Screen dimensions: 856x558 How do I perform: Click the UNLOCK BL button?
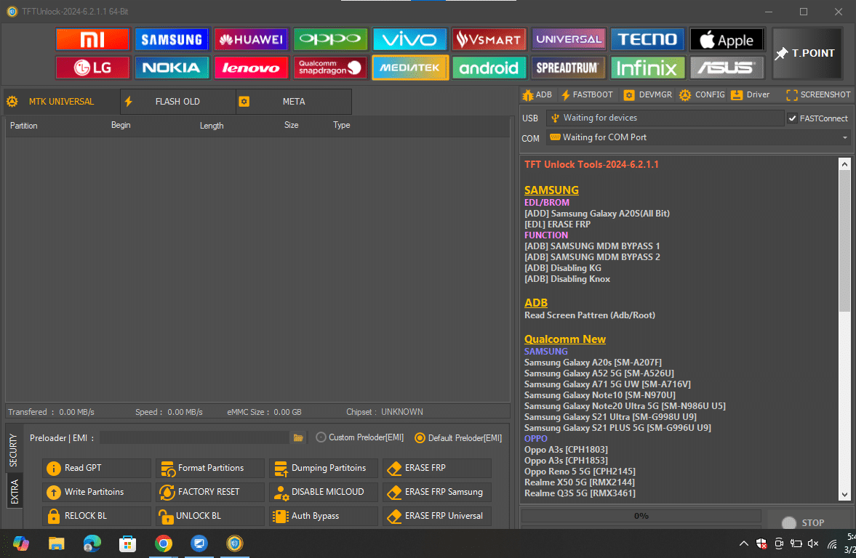tap(210, 516)
